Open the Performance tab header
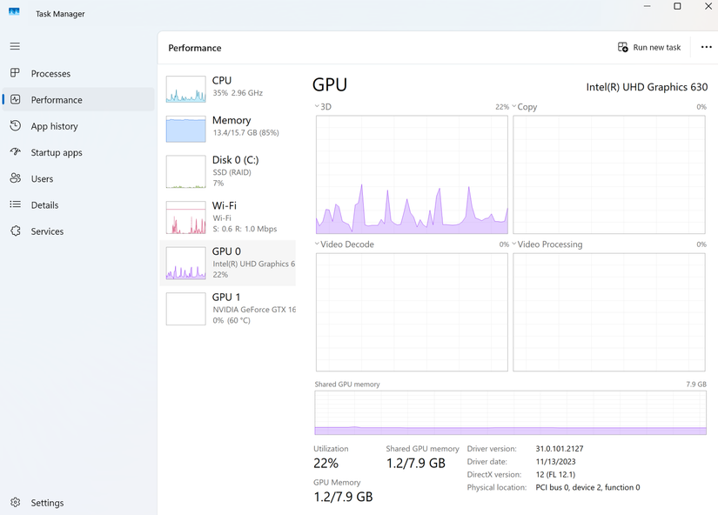The height and width of the screenshot is (515, 718). point(194,47)
